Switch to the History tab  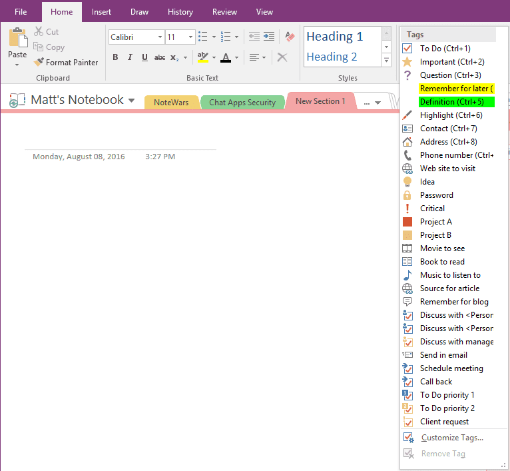click(x=180, y=12)
